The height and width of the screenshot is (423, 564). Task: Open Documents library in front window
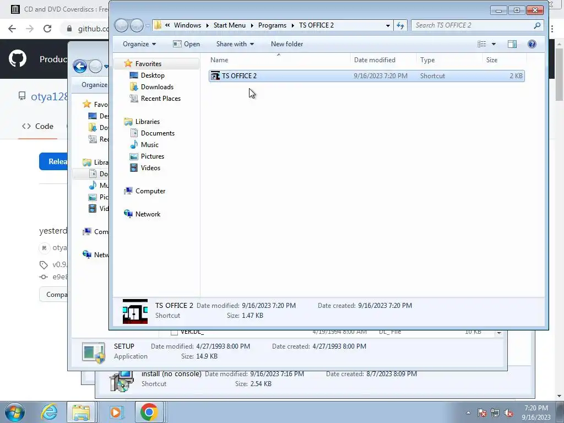point(158,133)
